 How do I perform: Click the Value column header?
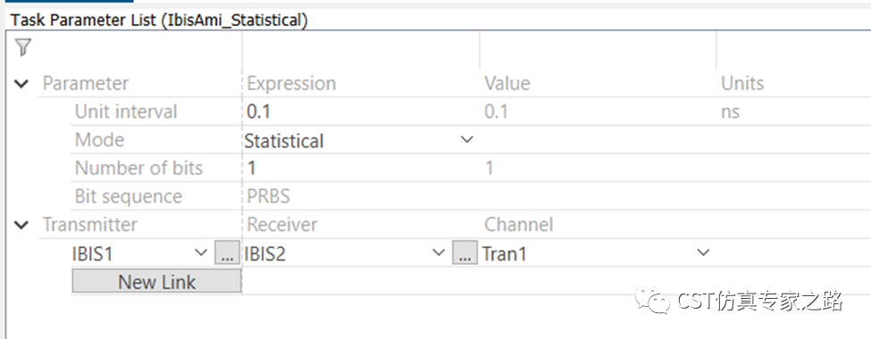pyautogui.click(x=507, y=84)
